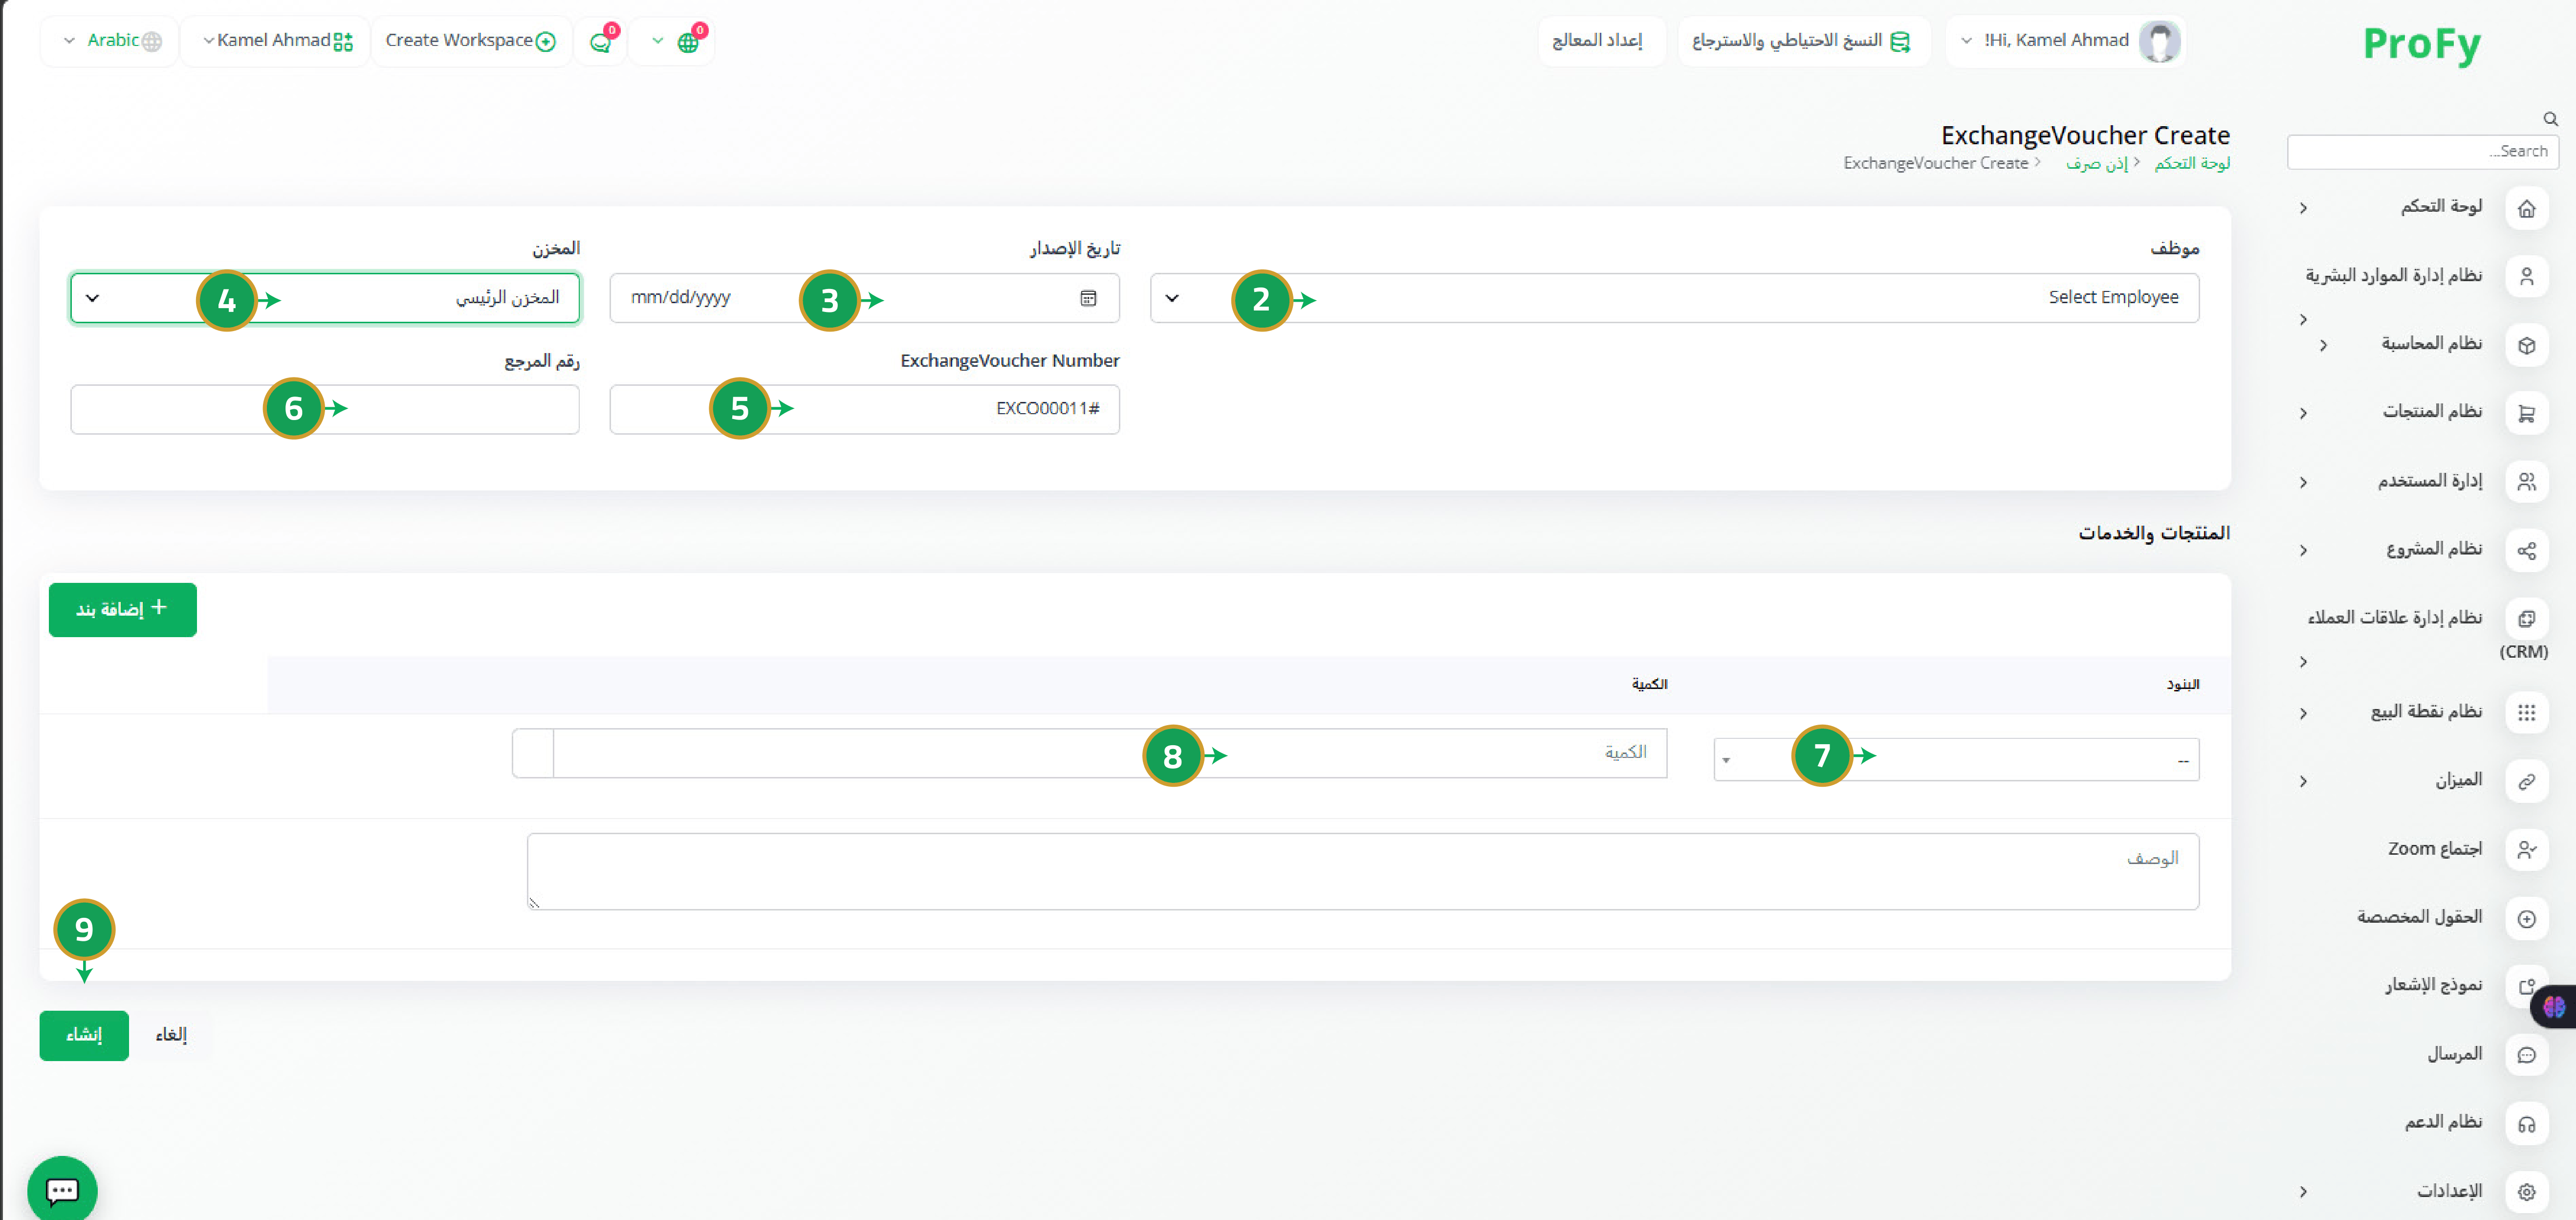Expand the settings menu chevron
This screenshot has width=2576, height=1220.
(x=2303, y=1191)
